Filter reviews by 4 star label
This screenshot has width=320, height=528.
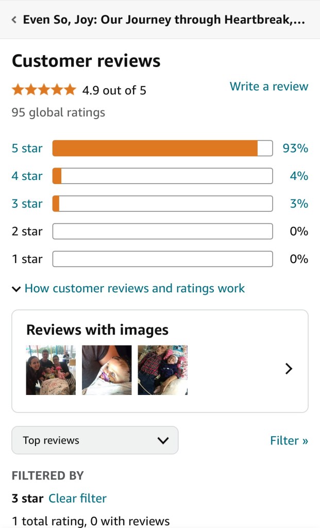tap(27, 176)
